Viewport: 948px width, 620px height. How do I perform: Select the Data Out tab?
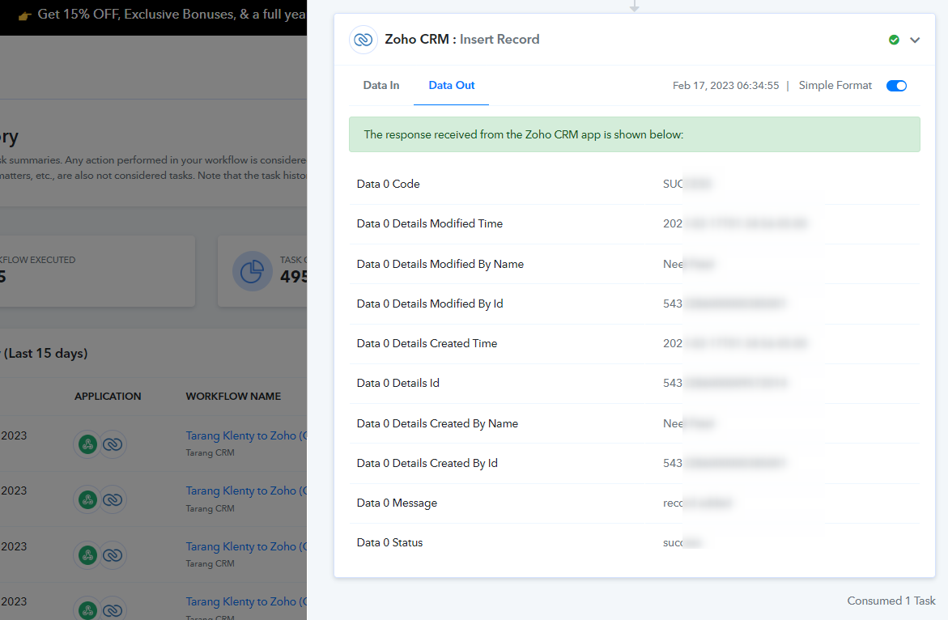pos(451,85)
